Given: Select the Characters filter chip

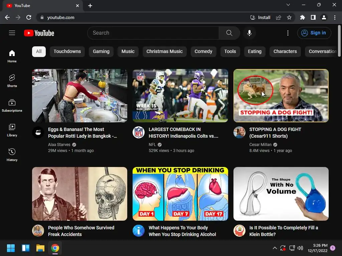Looking at the screenshot, I should pyautogui.click(x=285, y=52).
